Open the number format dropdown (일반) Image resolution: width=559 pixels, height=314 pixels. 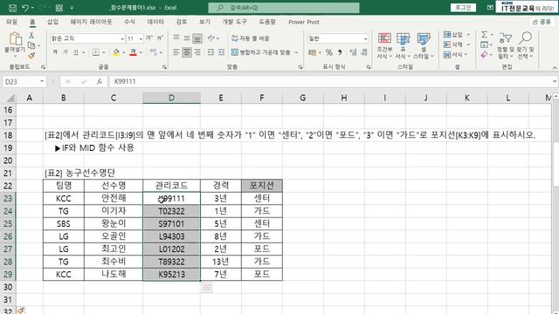coord(365,38)
